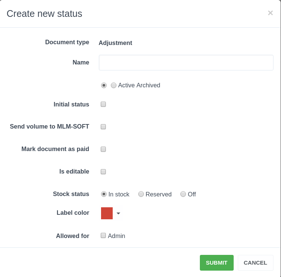Click the Create new status dialog title
The width and height of the screenshot is (281, 277).
click(44, 14)
